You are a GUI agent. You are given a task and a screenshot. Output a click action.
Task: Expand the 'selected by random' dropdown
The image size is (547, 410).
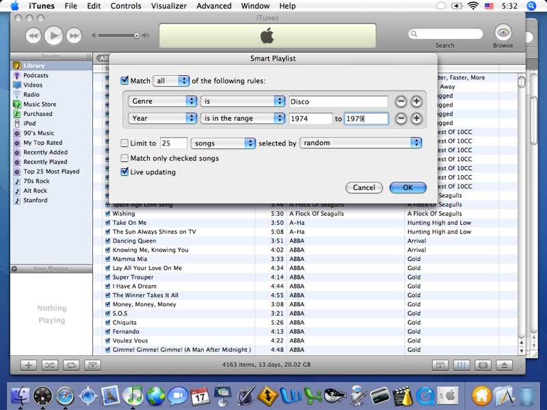[360, 143]
